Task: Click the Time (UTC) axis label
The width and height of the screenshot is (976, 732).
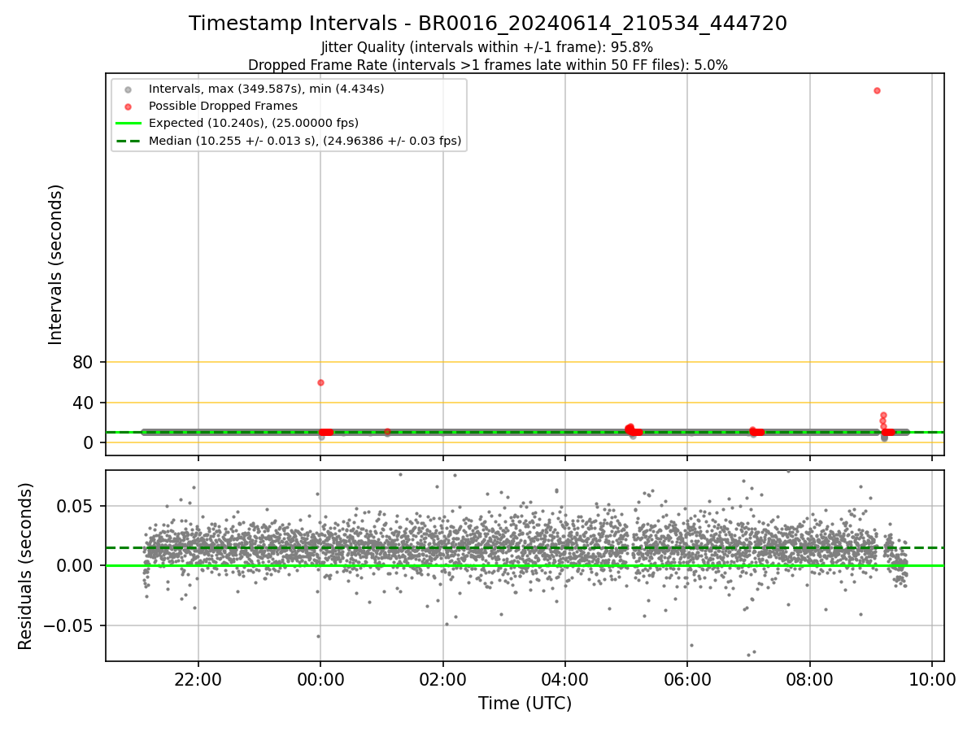Action: pos(525,704)
